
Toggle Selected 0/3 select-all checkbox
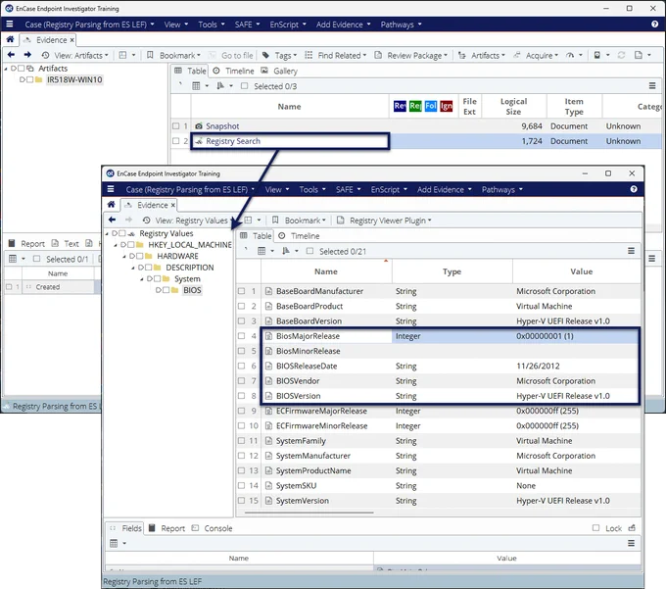(244, 86)
